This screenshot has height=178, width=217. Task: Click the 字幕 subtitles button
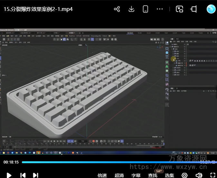(x=136, y=175)
